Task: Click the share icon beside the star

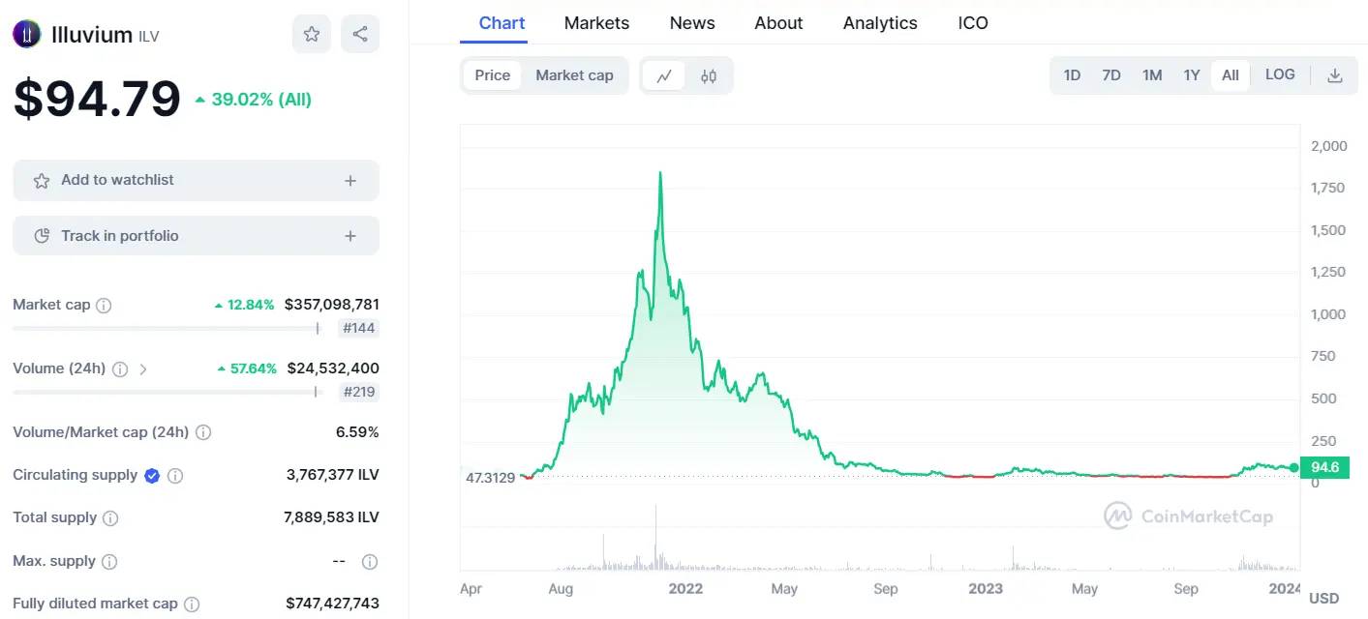Action: coord(360,34)
